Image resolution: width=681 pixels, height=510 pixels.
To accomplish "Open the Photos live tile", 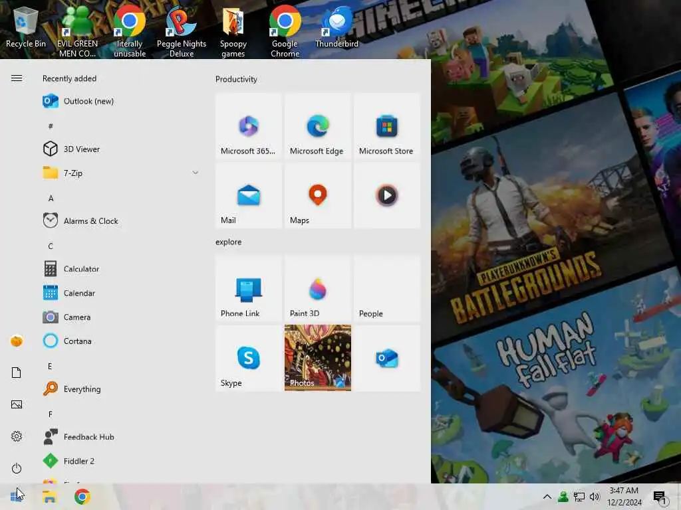I will point(317,358).
